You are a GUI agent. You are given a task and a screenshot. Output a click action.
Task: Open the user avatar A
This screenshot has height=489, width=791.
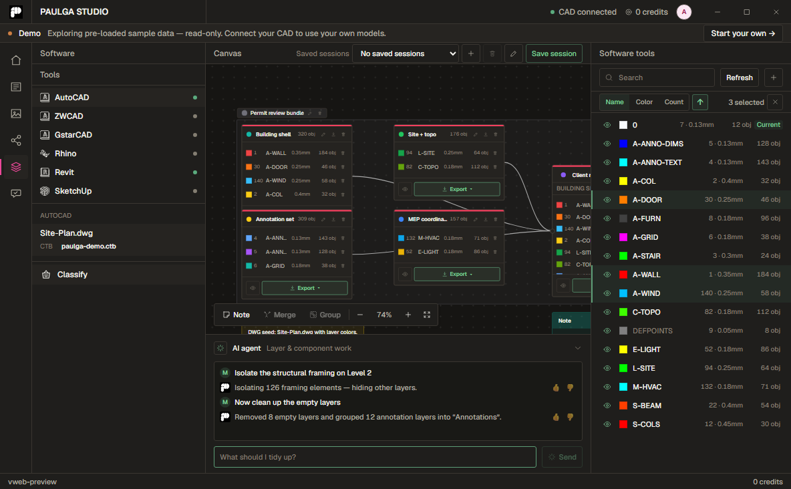coord(684,12)
